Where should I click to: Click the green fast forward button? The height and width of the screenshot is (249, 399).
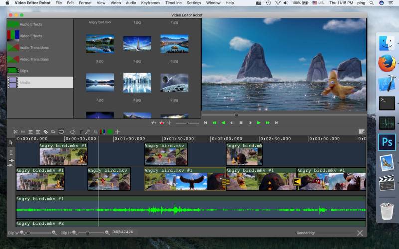click(268, 123)
